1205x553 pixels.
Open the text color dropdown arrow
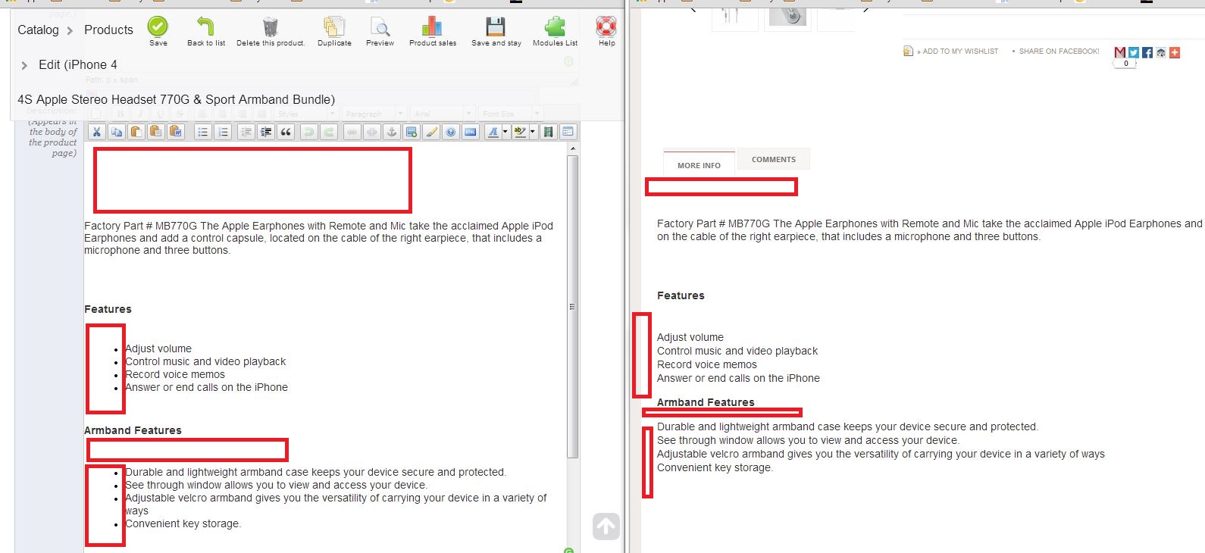pos(505,132)
